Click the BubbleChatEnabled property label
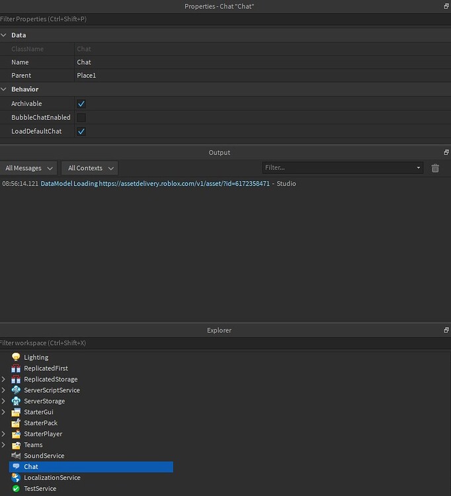451x496 pixels. coord(41,117)
